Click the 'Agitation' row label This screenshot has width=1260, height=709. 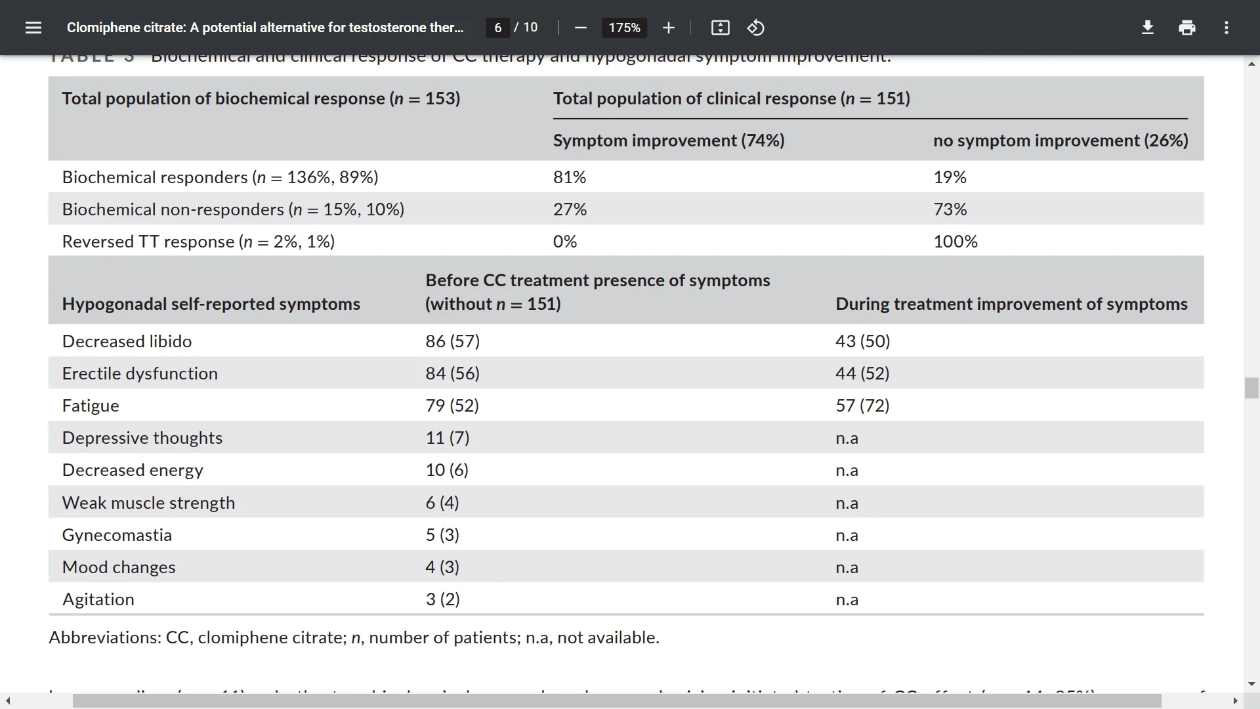pyautogui.click(x=98, y=599)
